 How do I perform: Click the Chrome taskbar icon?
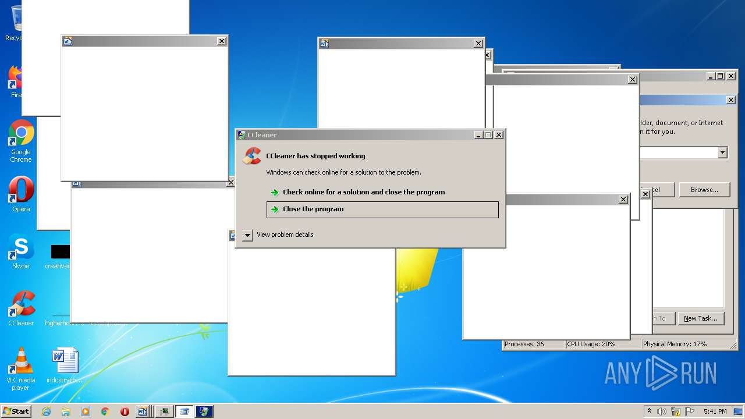105,411
